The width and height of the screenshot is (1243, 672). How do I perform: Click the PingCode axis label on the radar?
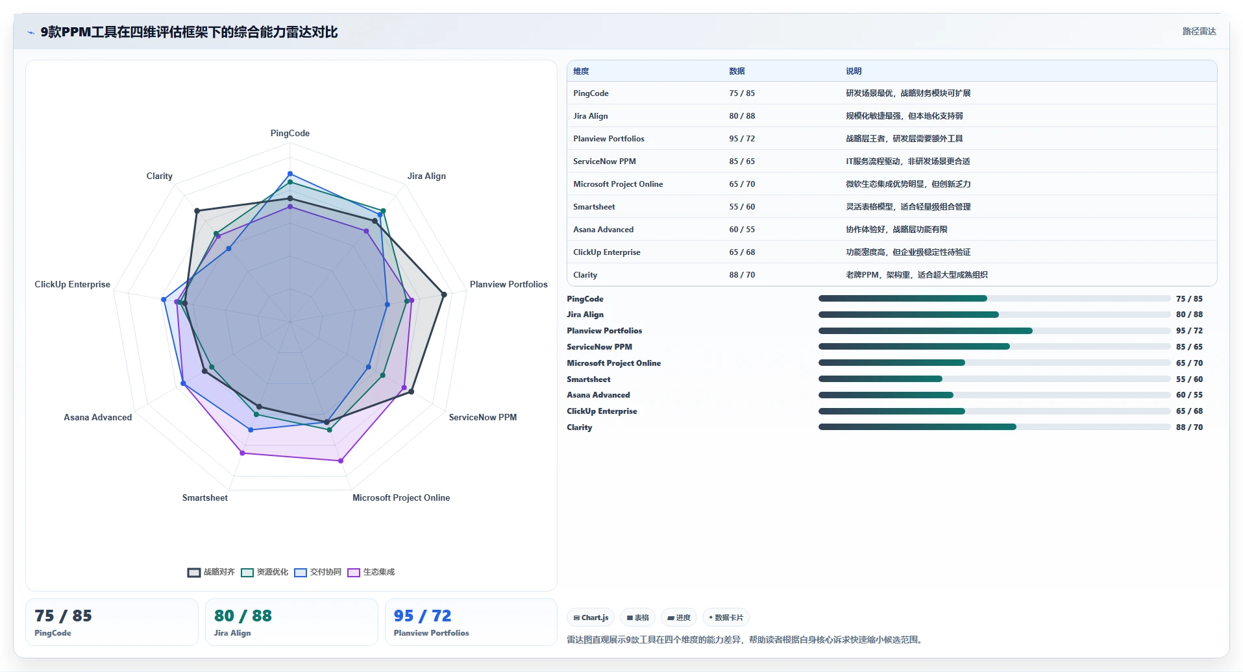290,134
